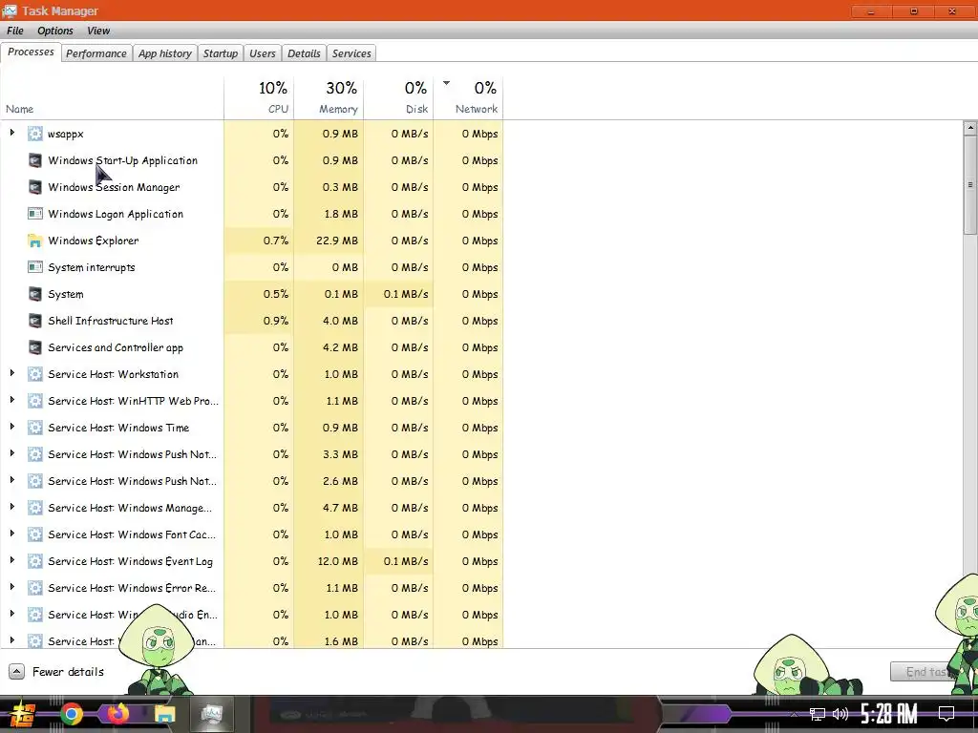
Task: Sort by the Network column header
Action: coord(468,98)
